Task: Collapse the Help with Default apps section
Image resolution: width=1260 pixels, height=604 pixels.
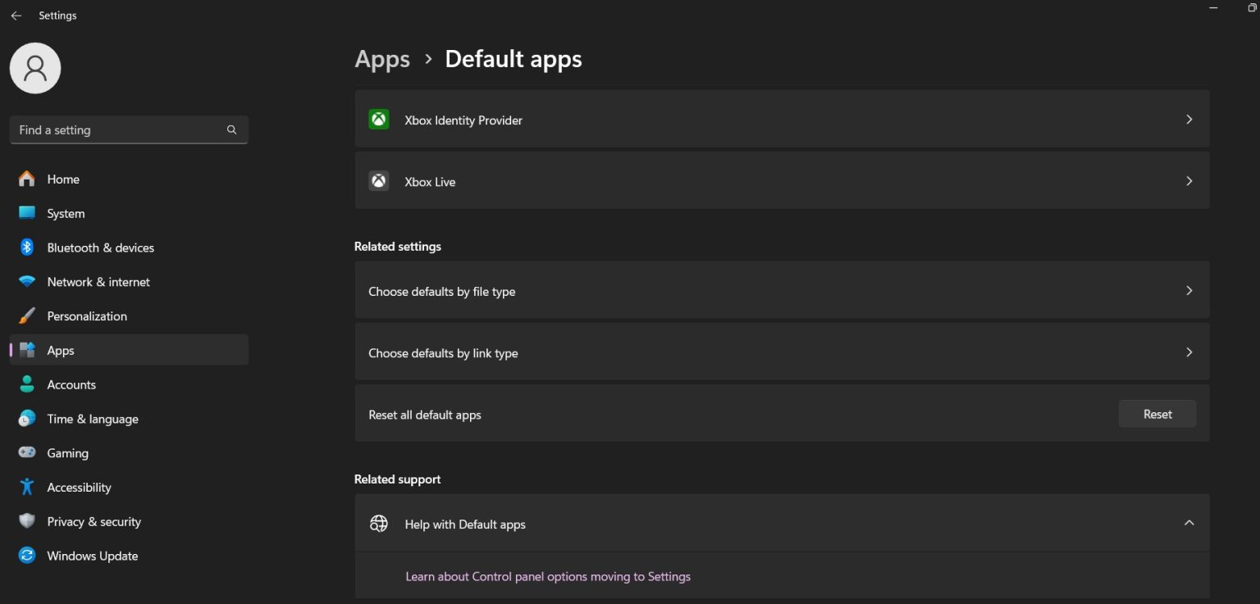Action: point(1189,522)
